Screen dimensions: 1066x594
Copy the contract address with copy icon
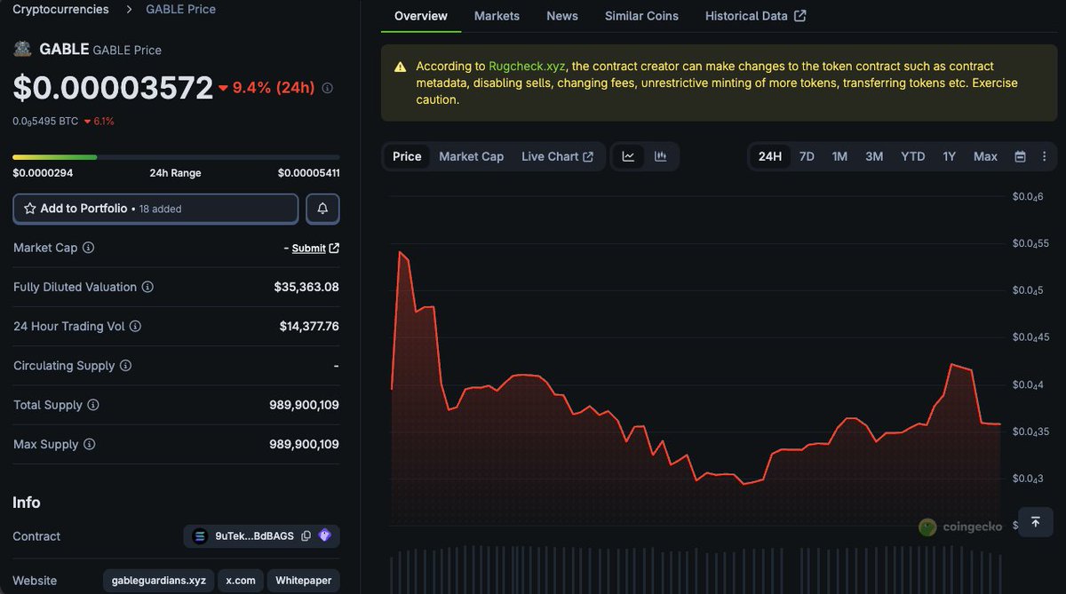tap(306, 536)
